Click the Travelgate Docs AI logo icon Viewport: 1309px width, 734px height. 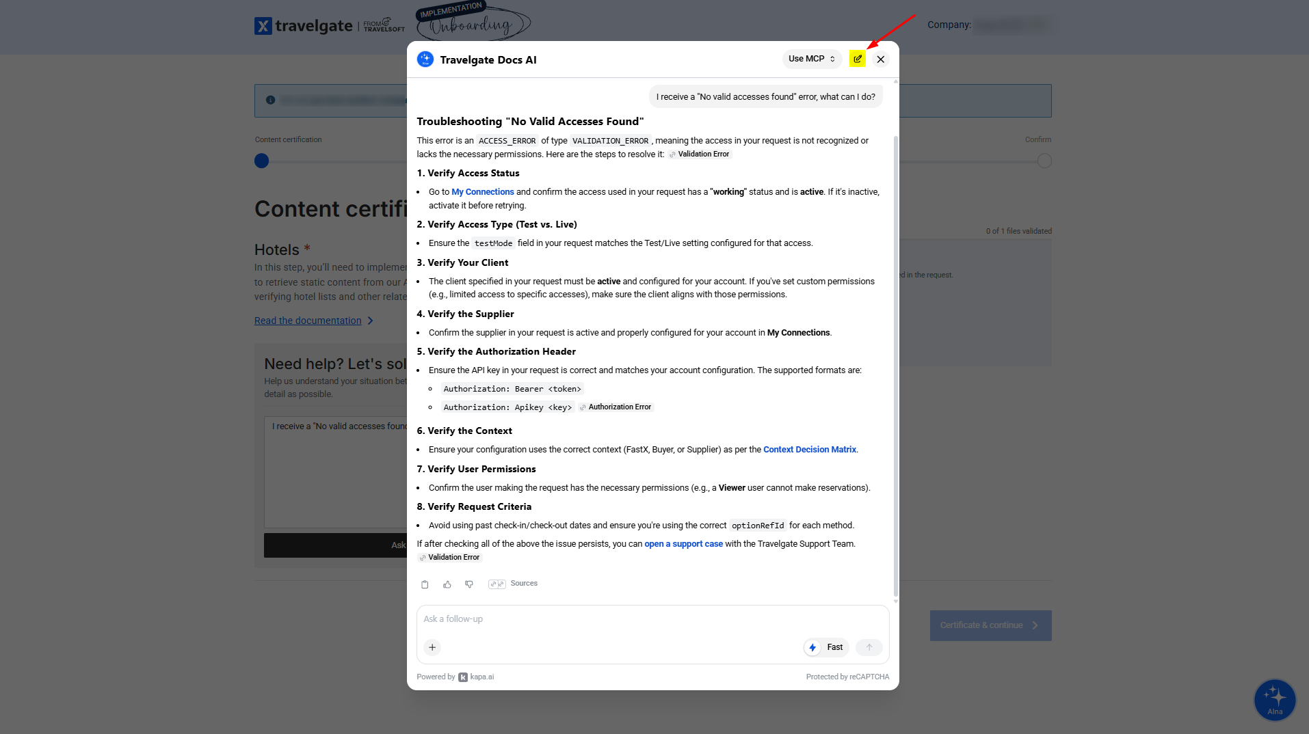pyautogui.click(x=425, y=59)
